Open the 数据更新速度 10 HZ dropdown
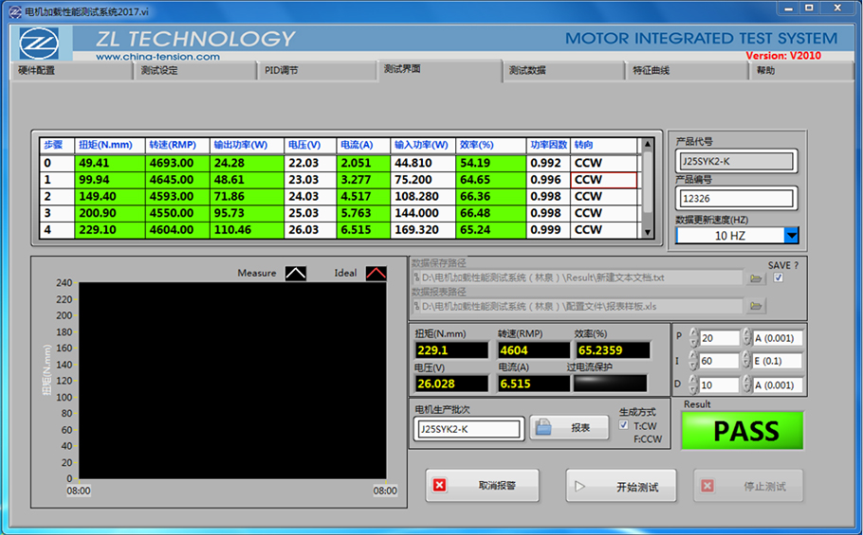 pos(791,235)
